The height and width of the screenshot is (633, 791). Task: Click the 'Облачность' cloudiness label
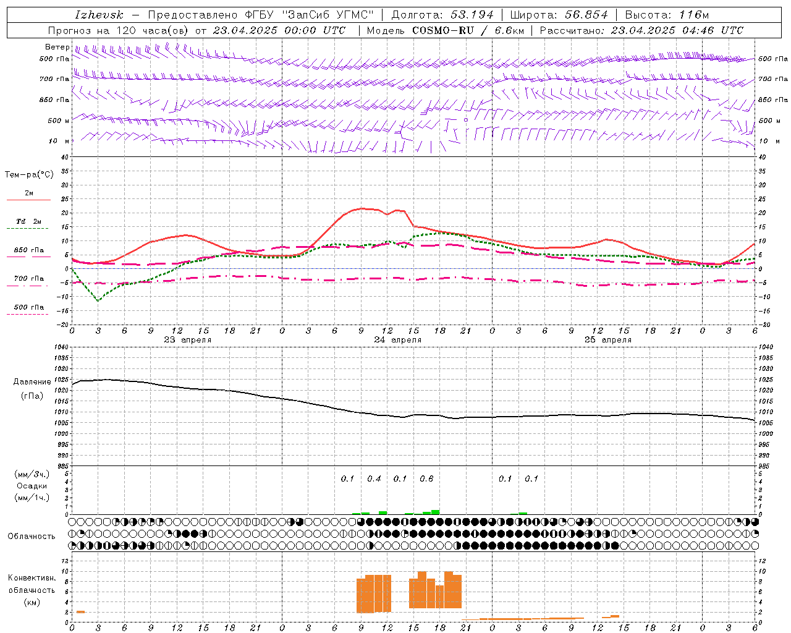32,536
